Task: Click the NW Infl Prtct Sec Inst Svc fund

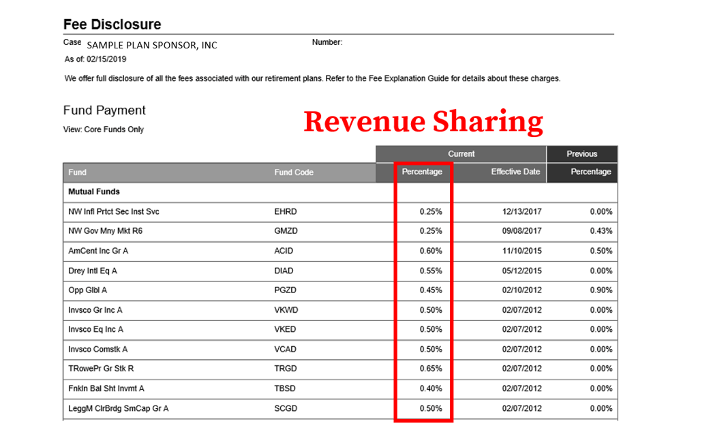Action: (x=114, y=212)
